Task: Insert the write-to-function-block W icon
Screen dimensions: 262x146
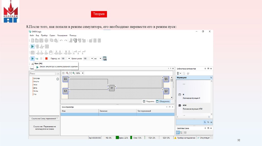Action: pos(66,53)
